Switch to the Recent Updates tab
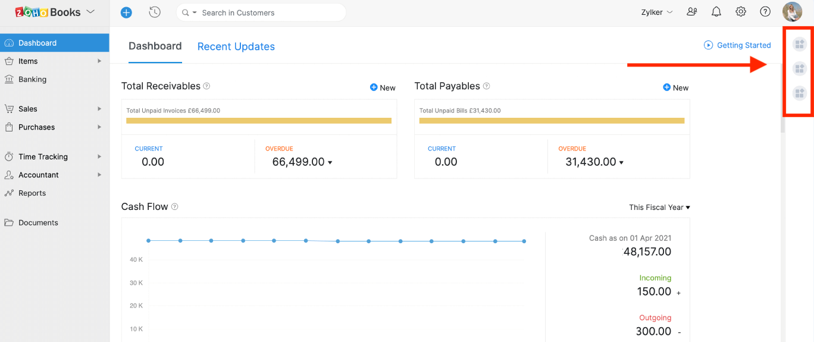 (236, 46)
